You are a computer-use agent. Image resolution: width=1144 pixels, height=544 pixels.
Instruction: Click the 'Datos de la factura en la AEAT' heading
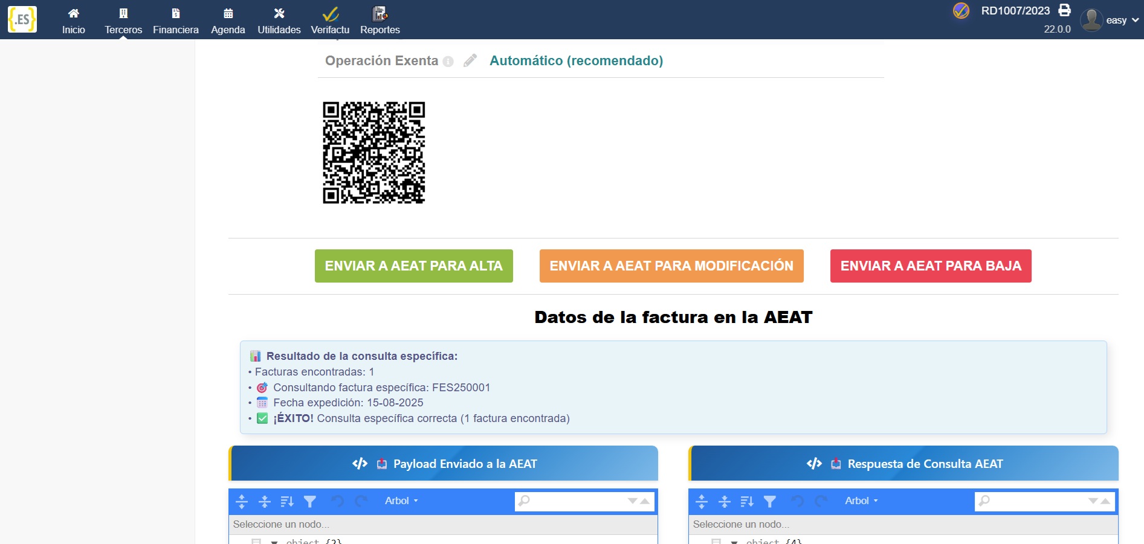(x=673, y=317)
